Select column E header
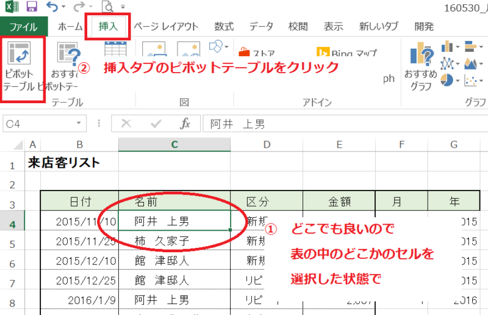Viewport: 488px width, 315px height. click(x=339, y=145)
